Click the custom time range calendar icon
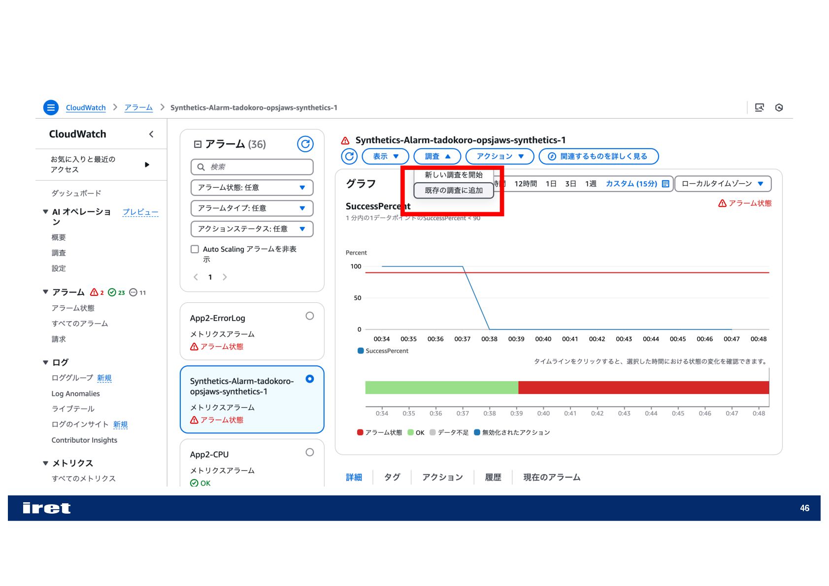 (x=665, y=184)
